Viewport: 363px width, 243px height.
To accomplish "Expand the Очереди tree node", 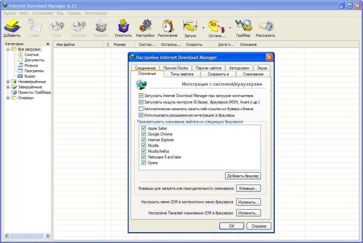I will (8, 98).
